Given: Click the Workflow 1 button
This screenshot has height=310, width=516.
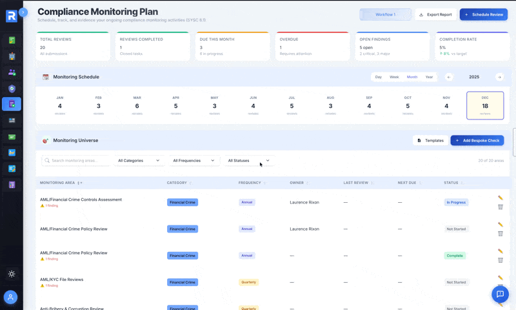Looking at the screenshot, I should [385, 14].
